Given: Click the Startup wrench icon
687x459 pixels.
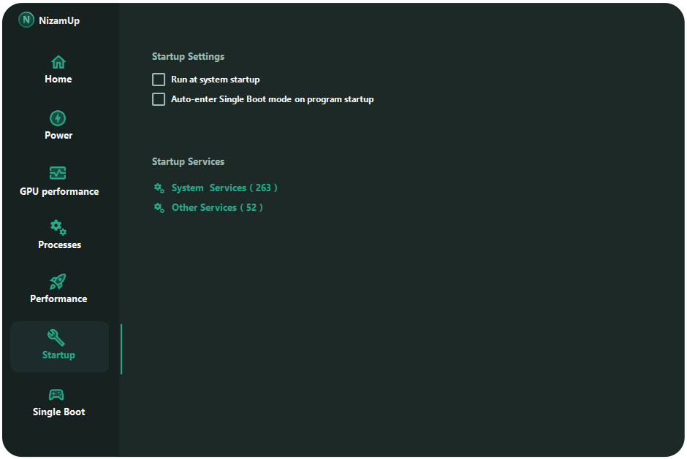Looking at the screenshot, I should [x=57, y=337].
